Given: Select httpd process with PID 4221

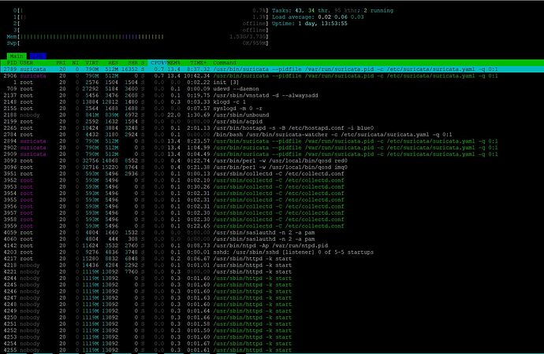Looking at the screenshot, I should click(x=147, y=271).
